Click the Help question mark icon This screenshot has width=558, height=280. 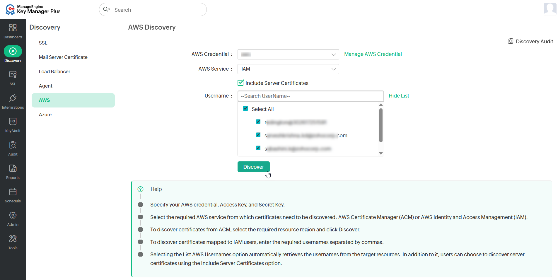point(141,189)
